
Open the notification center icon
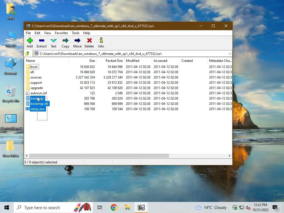pyautogui.click(x=275, y=207)
